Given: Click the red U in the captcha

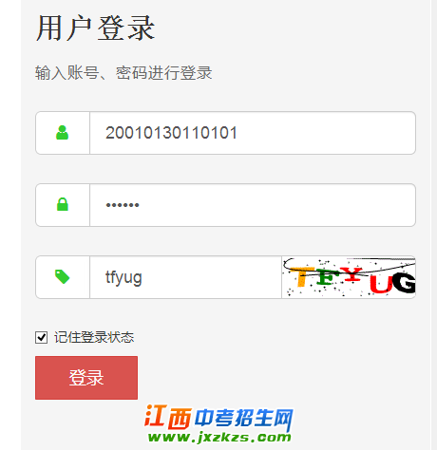Looking at the screenshot, I should click(x=381, y=285).
